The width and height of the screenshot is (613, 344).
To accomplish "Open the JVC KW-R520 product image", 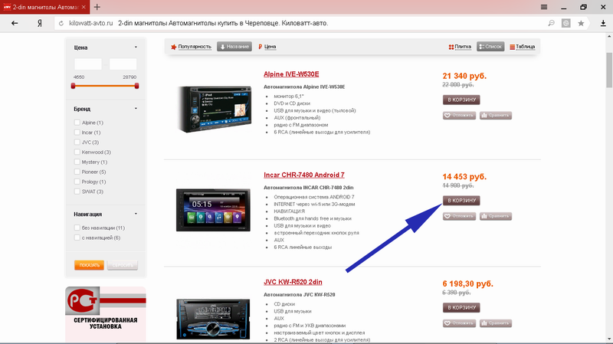I will click(213, 319).
